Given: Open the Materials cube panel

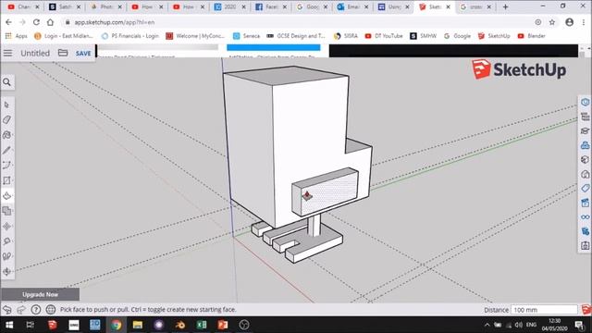Looking at the screenshot, I should 585,160.
